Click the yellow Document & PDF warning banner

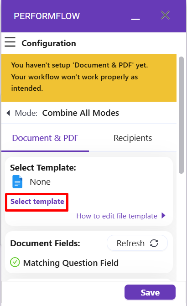89,78
